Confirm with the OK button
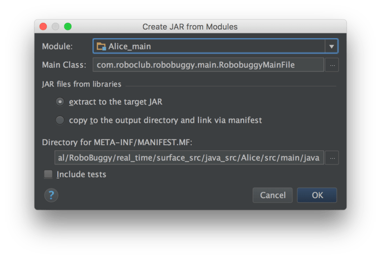The width and height of the screenshot is (381, 259). pos(317,195)
